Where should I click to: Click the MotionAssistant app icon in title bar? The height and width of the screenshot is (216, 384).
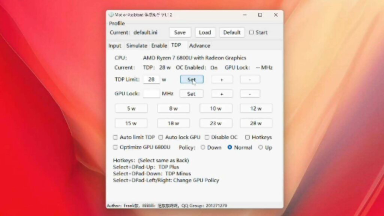pyautogui.click(x=111, y=15)
